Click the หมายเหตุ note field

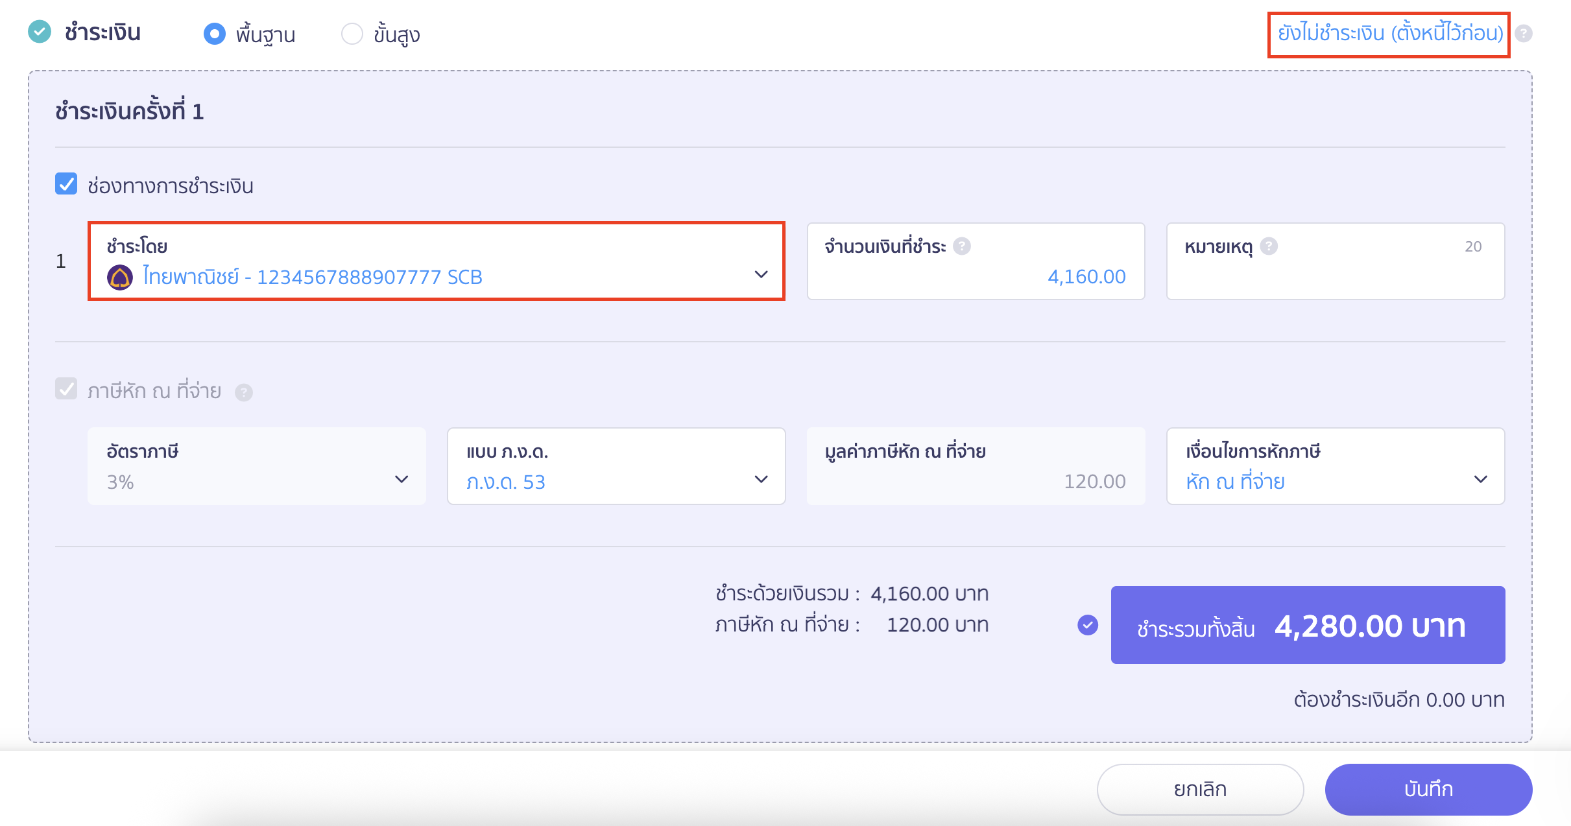pyautogui.click(x=1336, y=261)
